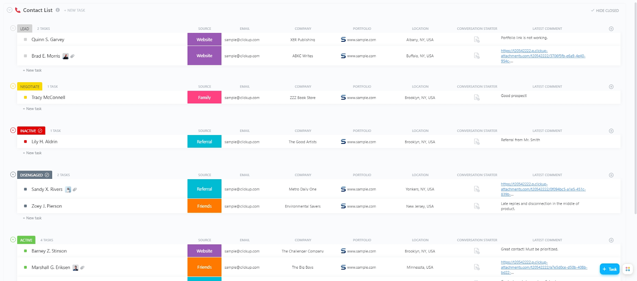Toggle HIDE CLOSED option
Viewport: 637px width, 281px height.
(x=605, y=11)
